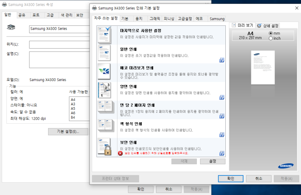Viewport: 301px width, 195px height.
Task: Choose the 일반 인쇄 preset icon
Action: (x=104, y=53)
